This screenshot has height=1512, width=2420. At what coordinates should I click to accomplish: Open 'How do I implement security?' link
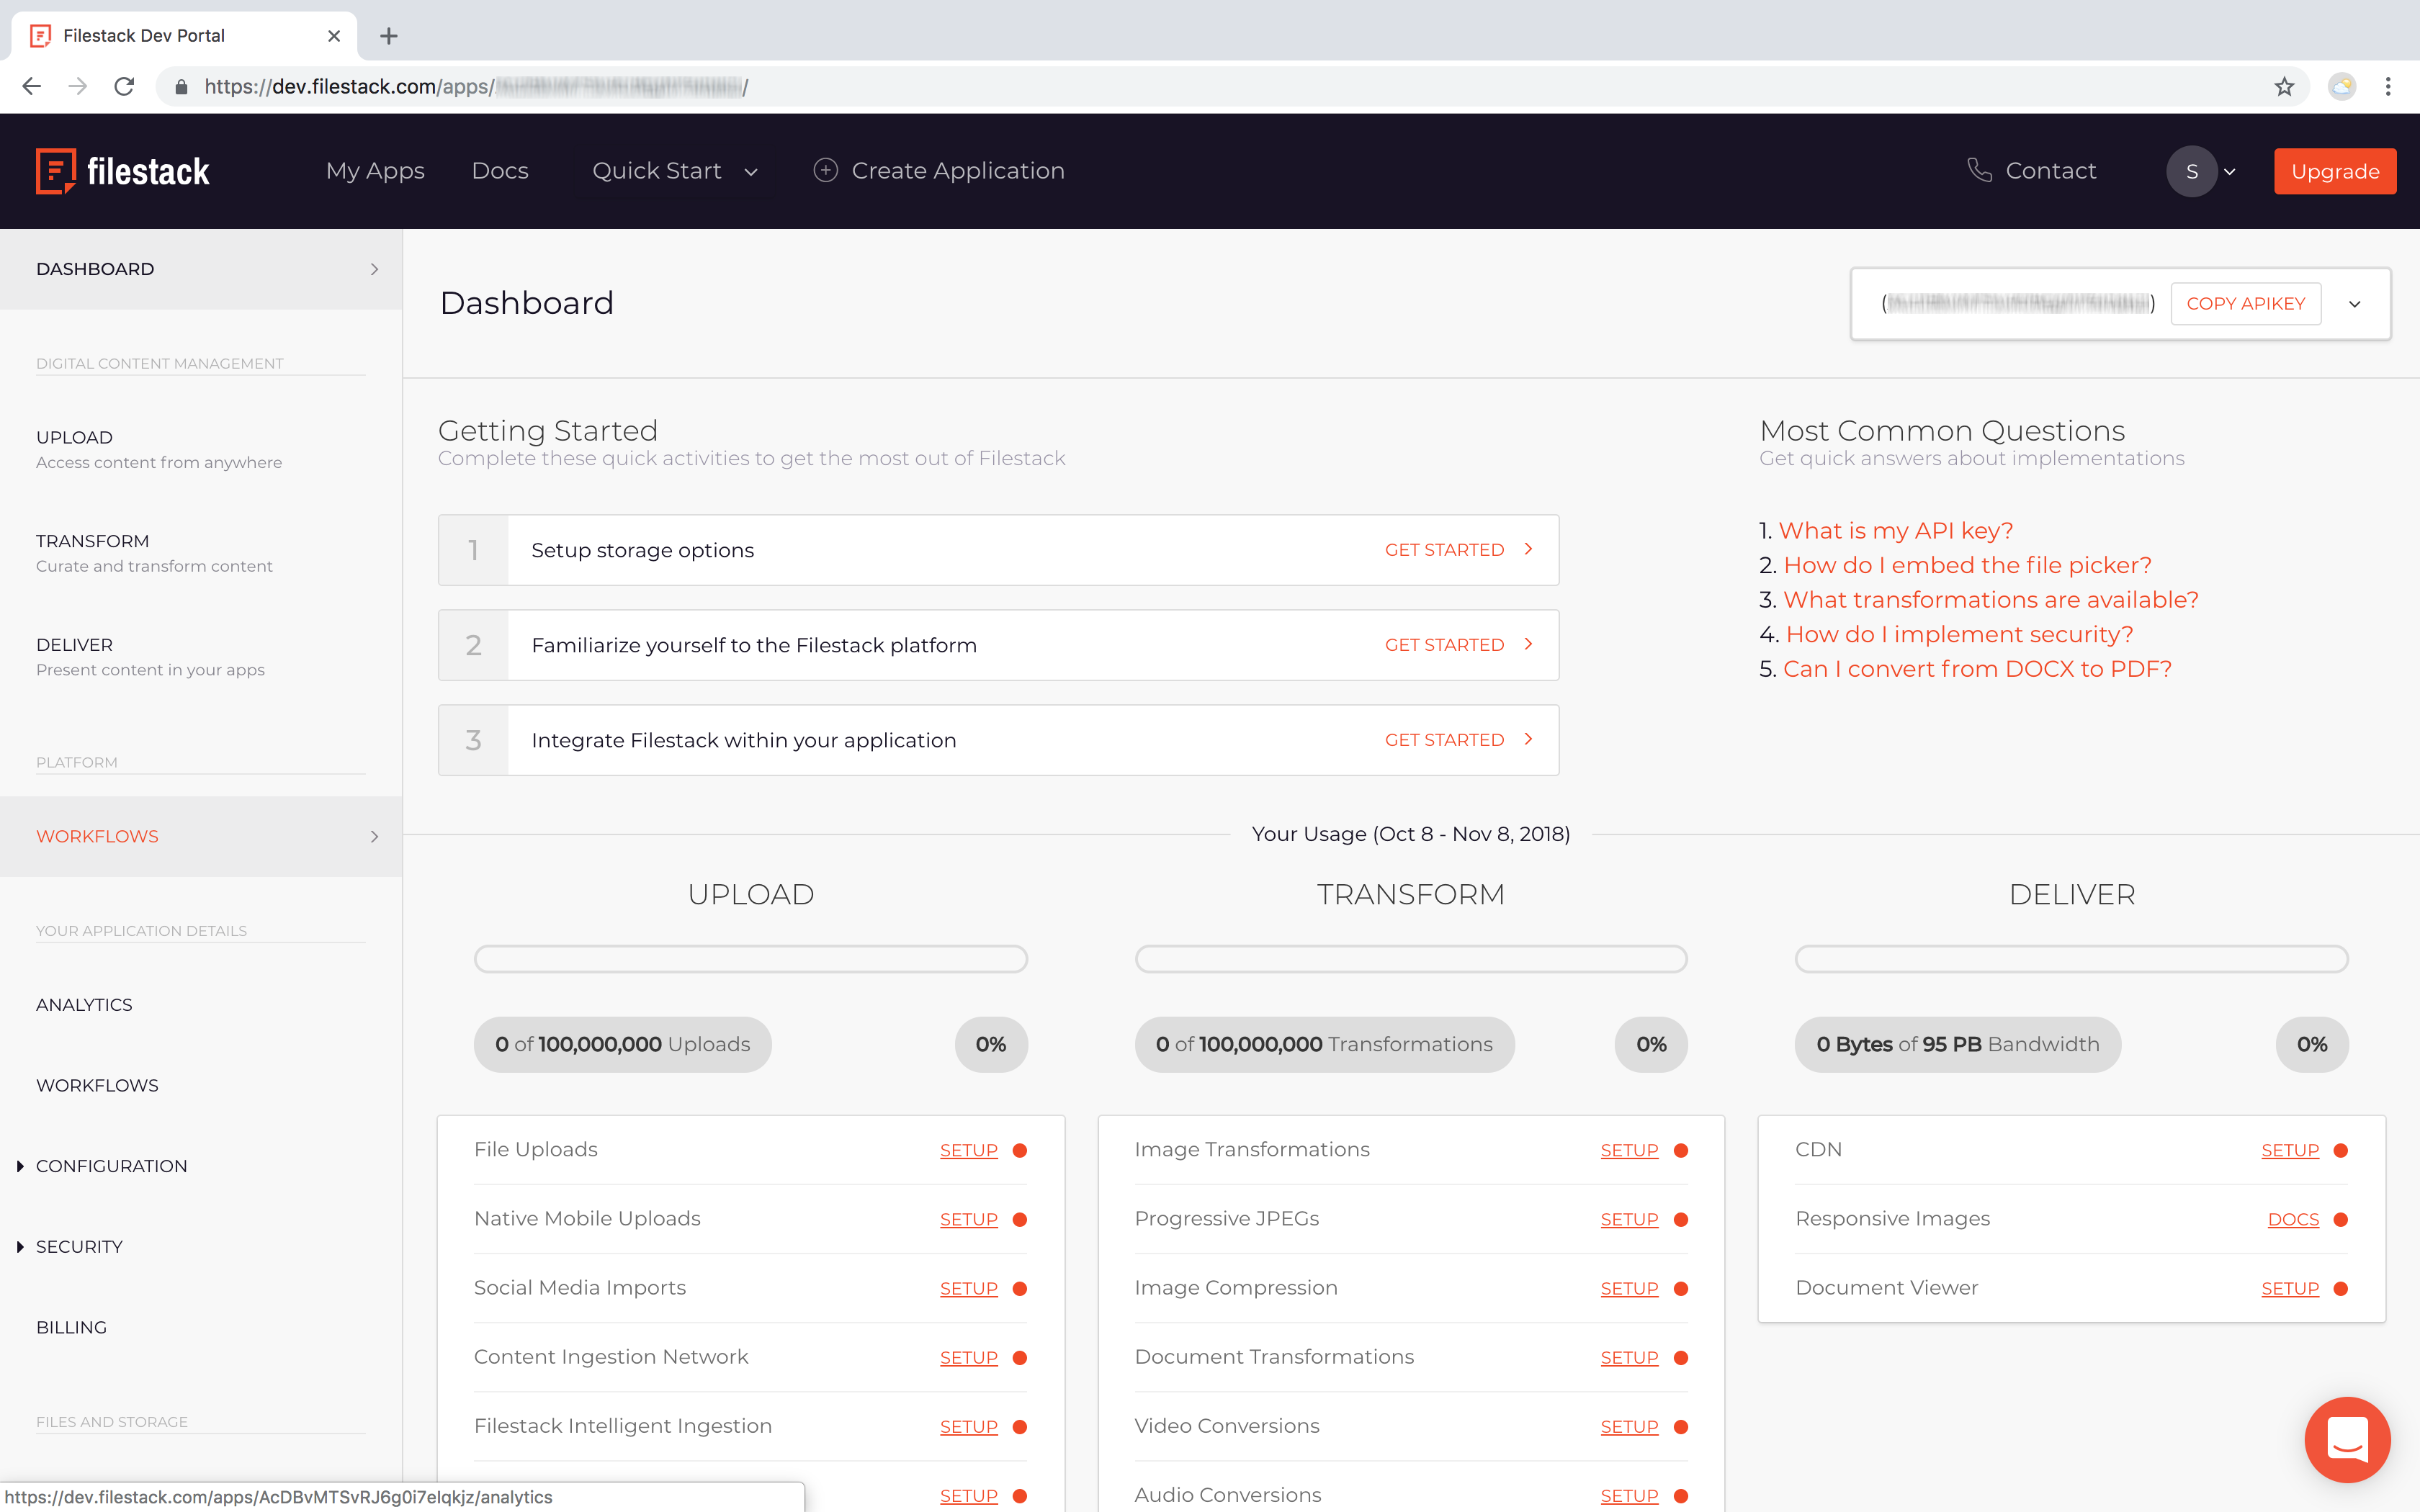(x=1959, y=635)
